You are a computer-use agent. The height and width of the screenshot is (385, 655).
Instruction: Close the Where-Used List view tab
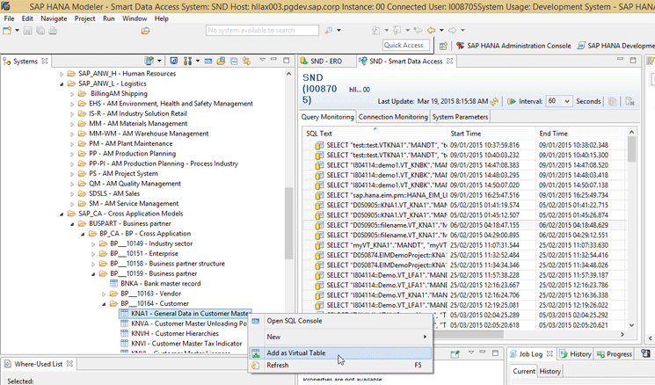[x=69, y=364]
